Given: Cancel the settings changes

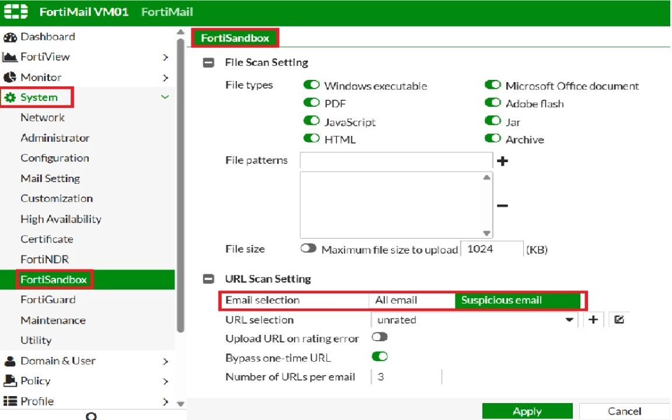Looking at the screenshot, I should [624, 411].
